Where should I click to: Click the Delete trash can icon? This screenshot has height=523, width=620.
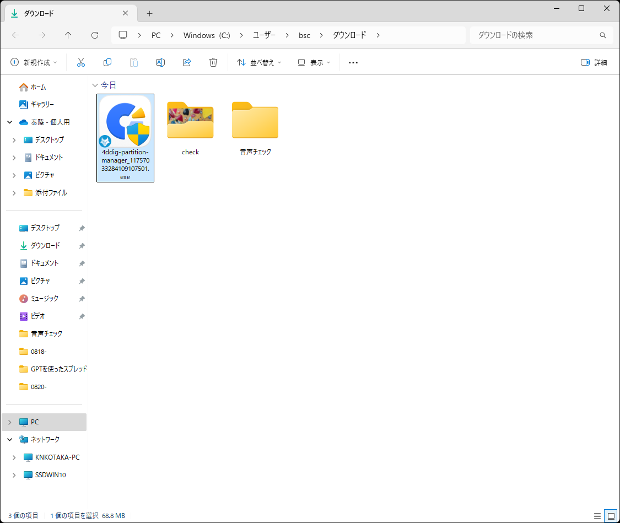click(x=213, y=62)
